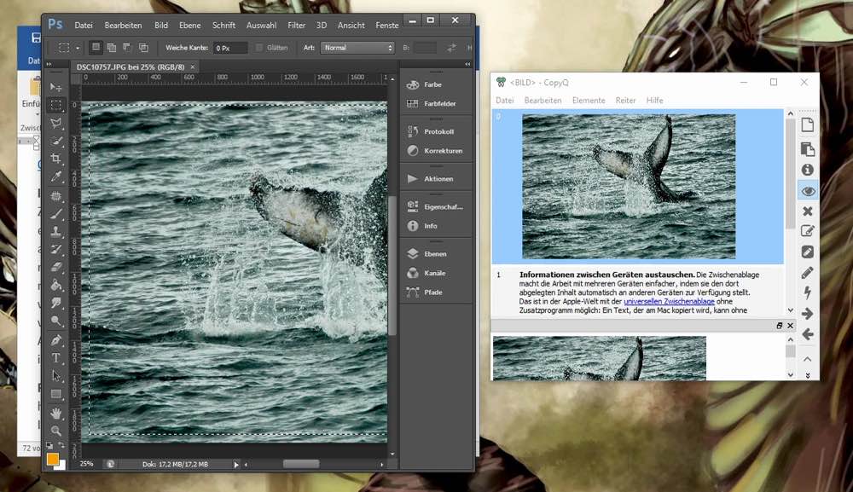
Task: Open the marquee tool preset dropdown arrow
Action: (x=78, y=48)
